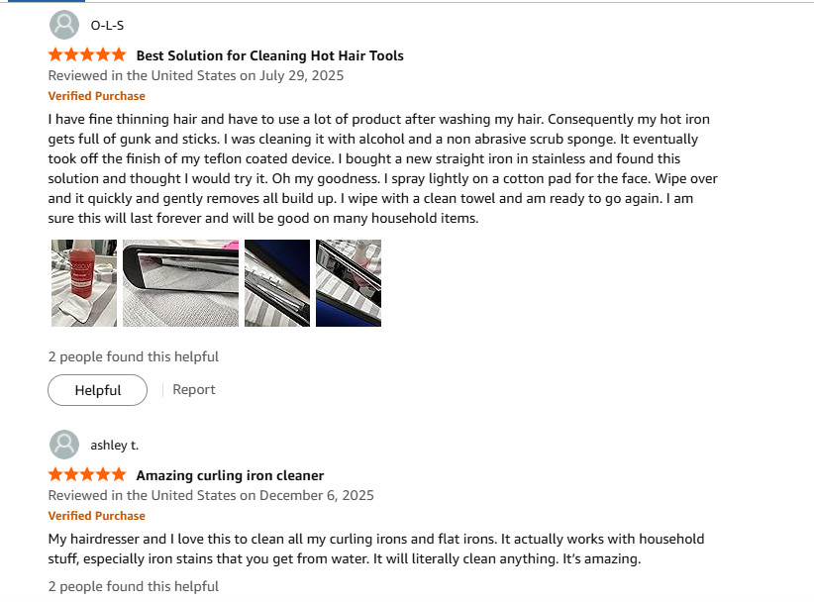This screenshot has width=814, height=602.
Task: Open 'Best Solution for Cleaning Hot Hair Tools' review
Action: pyautogui.click(x=270, y=55)
